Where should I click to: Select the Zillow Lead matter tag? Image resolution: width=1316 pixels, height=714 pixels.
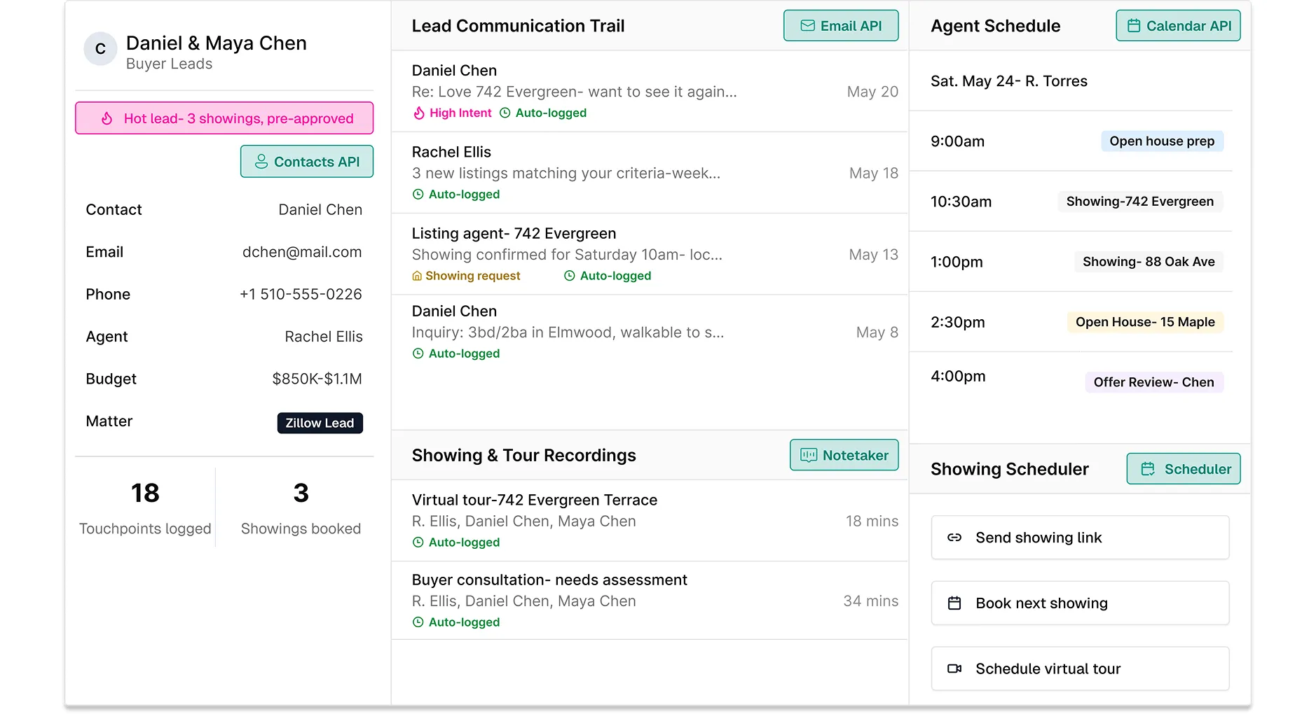pyautogui.click(x=320, y=423)
